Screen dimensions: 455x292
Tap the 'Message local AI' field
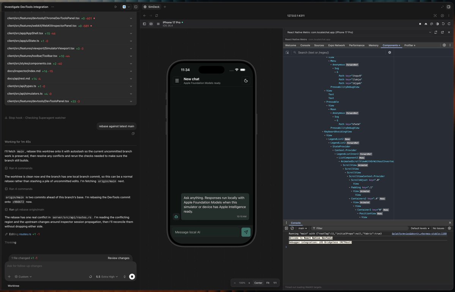click(206, 232)
